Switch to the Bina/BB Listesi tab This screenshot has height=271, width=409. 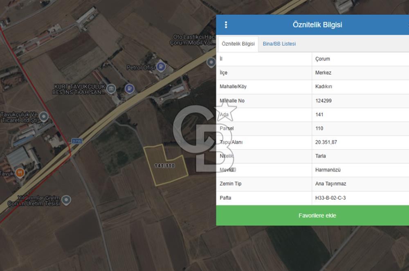[x=279, y=44]
